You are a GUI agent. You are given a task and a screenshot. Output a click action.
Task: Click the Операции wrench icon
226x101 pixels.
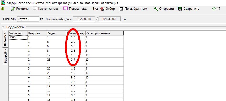pyautogui.click(x=156, y=9)
